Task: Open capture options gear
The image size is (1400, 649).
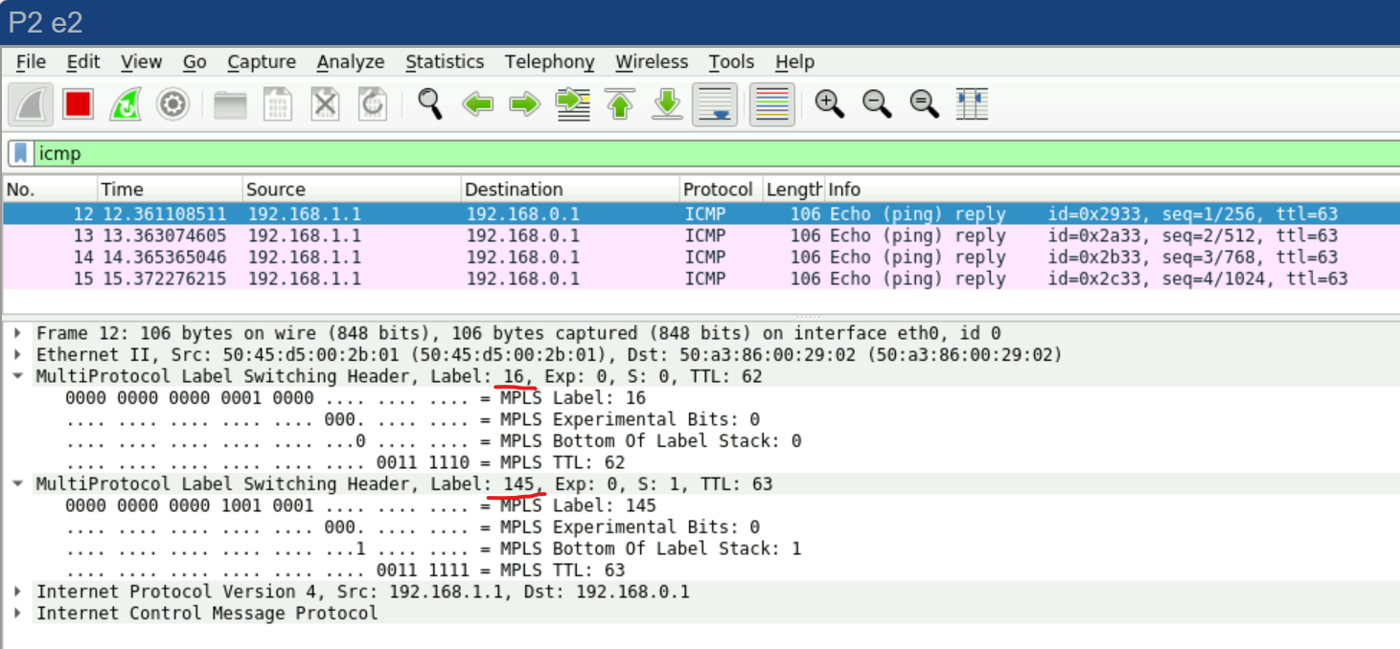Action: click(x=172, y=104)
